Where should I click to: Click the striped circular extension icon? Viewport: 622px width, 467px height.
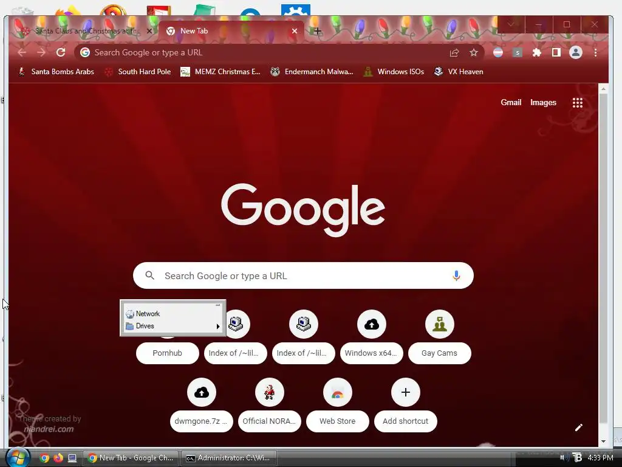498,52
